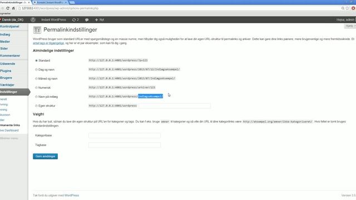356x200 pixels.
Task: Click the Standard example URL ?p=123
Action: tap(118, 61)
